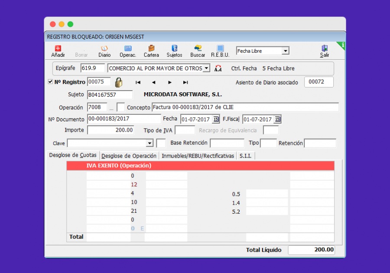Click the small empty box beside Concepto label

click(120, 107)
